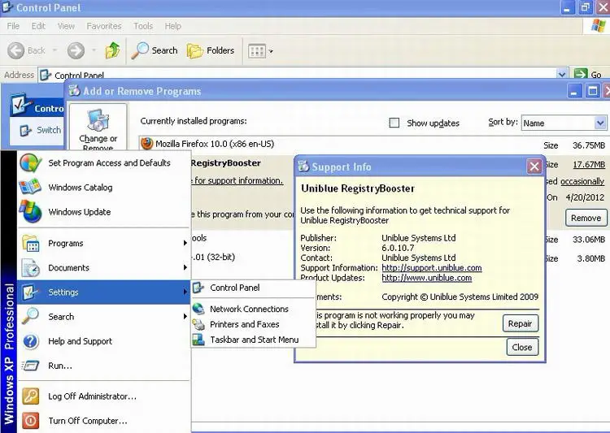Click the Programs folder icon

[x=30, y=244]
